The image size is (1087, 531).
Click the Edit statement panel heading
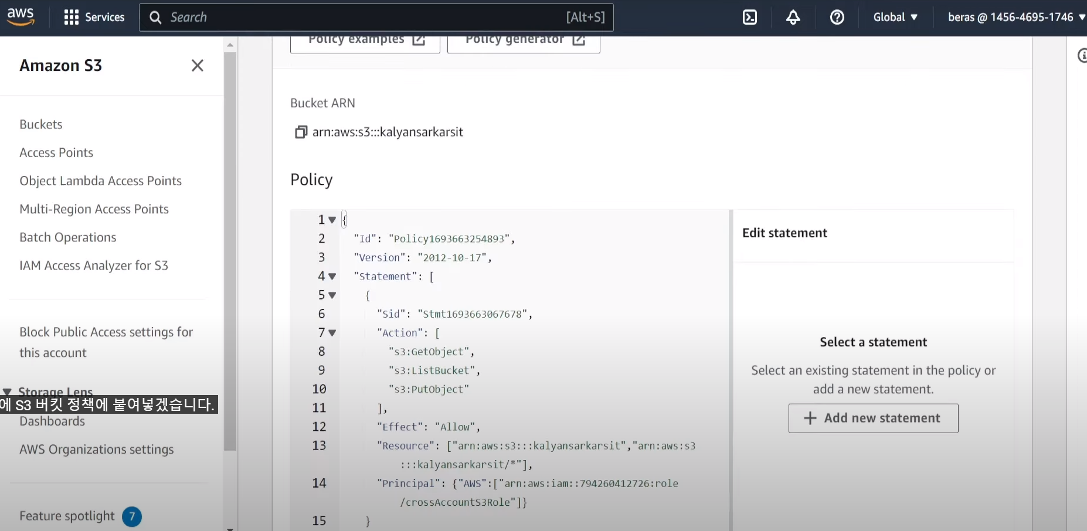tap(784, 233)
